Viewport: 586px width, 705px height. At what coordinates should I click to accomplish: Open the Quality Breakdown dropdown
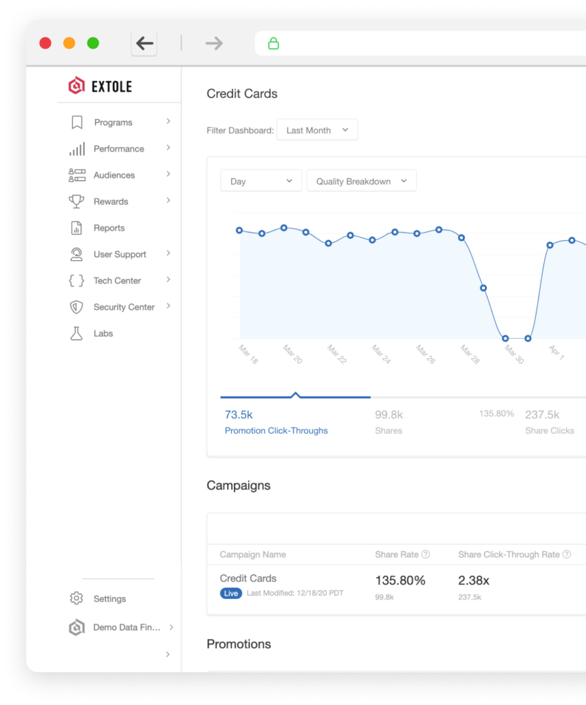(x=361, y=181)
